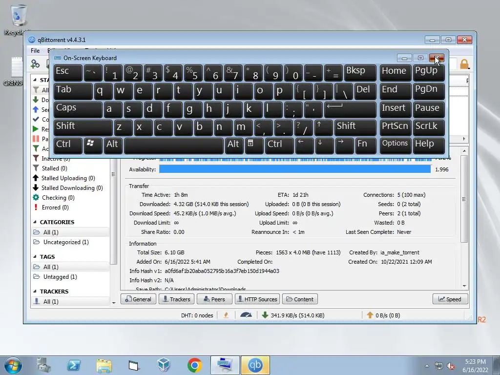Click the DHT: 0 nodes status text
Image resolution: width=500 pixels, height=375 pixels.
197,315
